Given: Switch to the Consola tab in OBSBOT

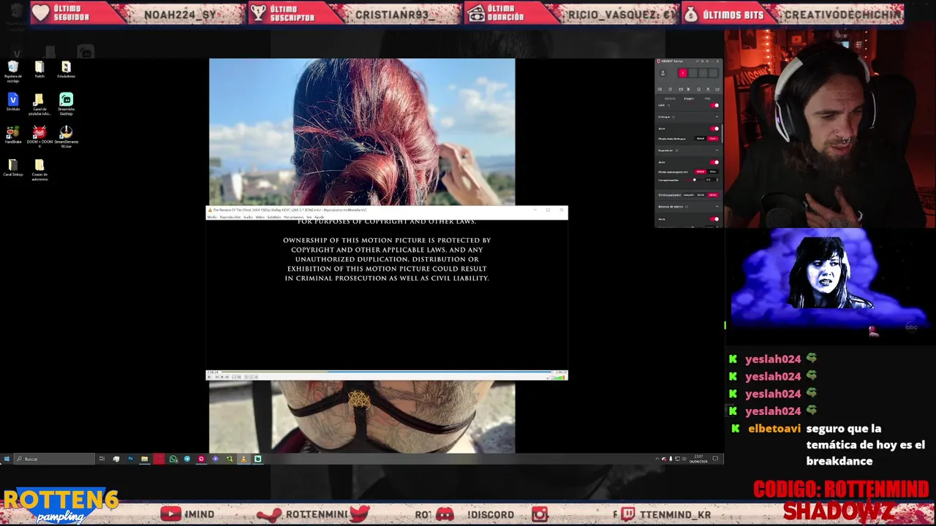Looking at the screenshot, I should [670, 99].
